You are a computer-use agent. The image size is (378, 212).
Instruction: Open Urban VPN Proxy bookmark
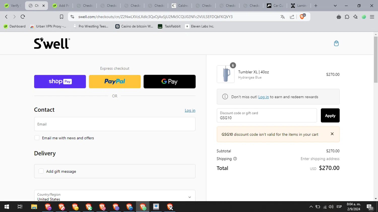pos(48,26)
